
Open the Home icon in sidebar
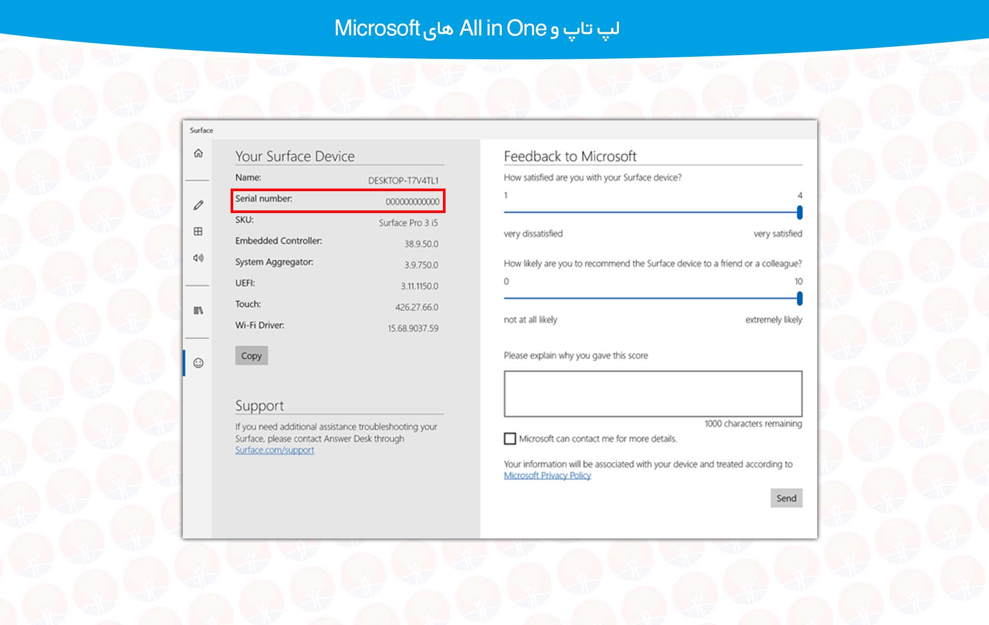198,153
